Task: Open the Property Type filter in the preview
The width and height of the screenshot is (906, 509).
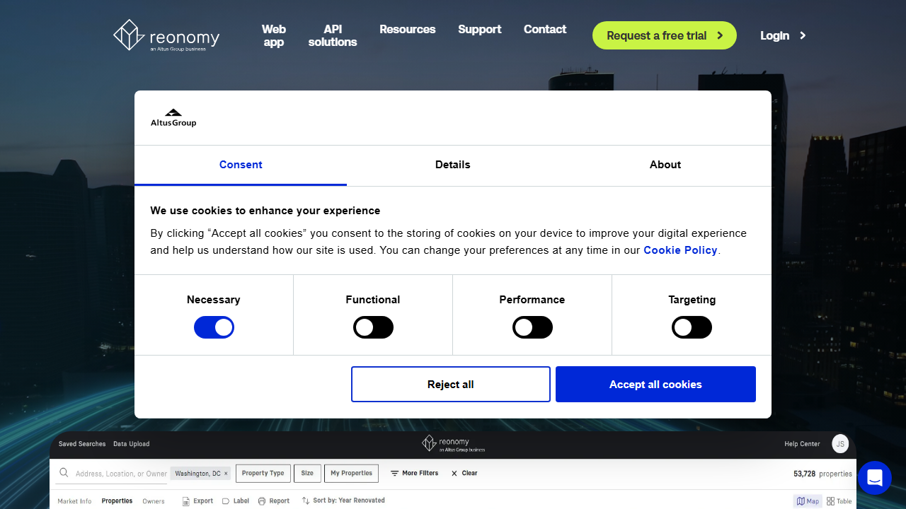Action: pyautogui.click(x=263, y=474)
